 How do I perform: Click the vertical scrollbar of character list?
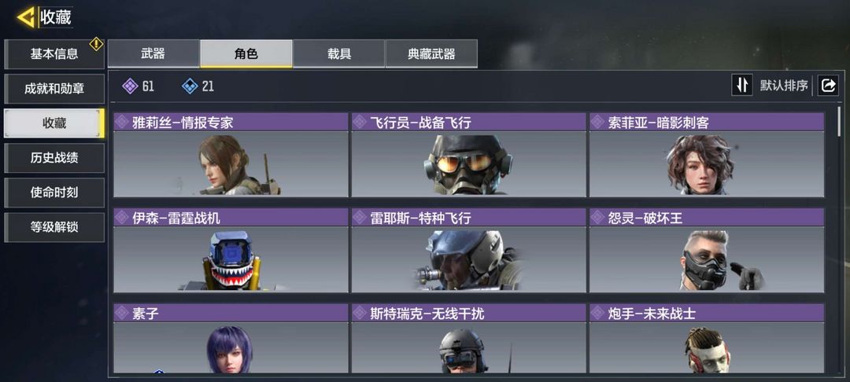click(x=839, y=121)
